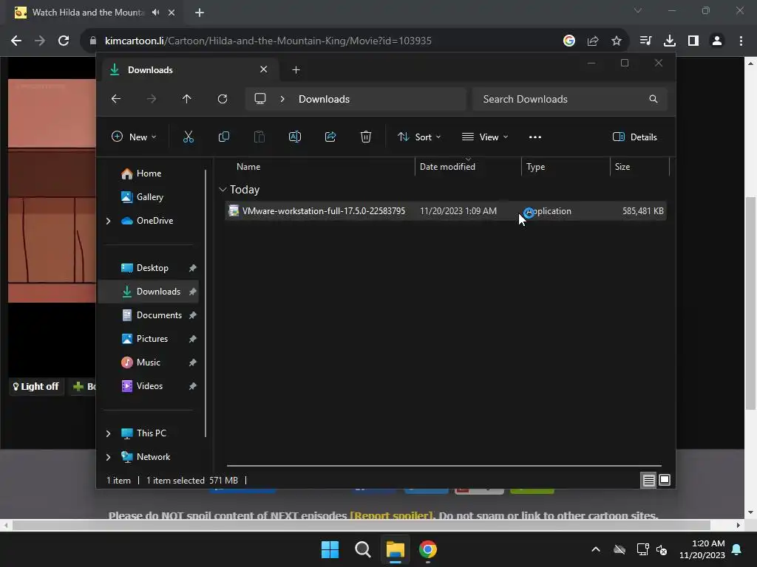757x567 pixels.
Task: Open Chrome downloads icon in toolbar
Action: pyautogui.click(x=669, y=41)
